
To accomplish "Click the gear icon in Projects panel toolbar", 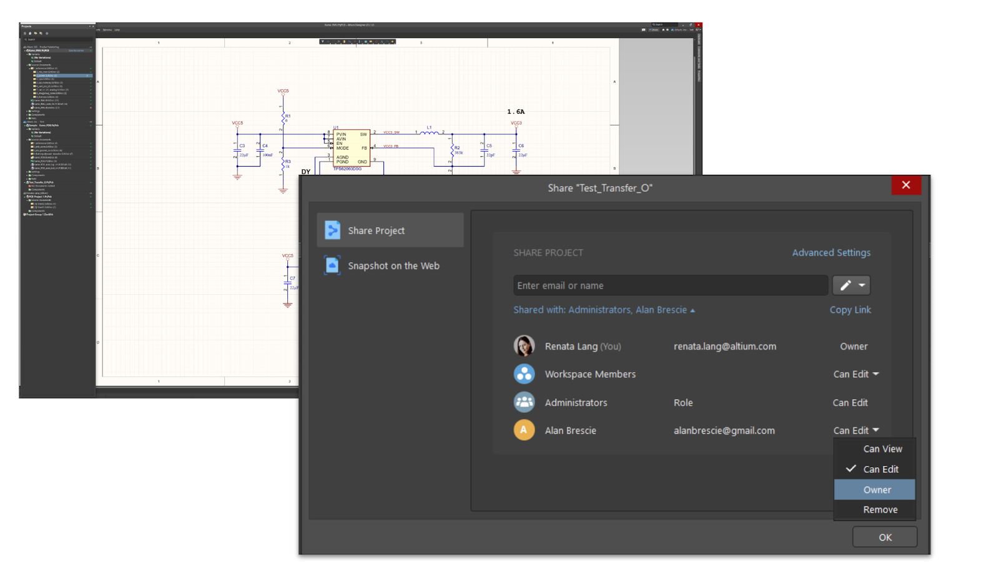I will [47, 33].
